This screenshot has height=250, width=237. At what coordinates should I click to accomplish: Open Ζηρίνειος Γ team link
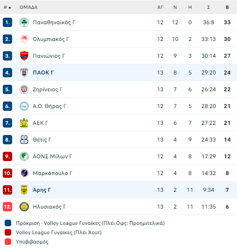pyautogui.click(x=47, y=89)
